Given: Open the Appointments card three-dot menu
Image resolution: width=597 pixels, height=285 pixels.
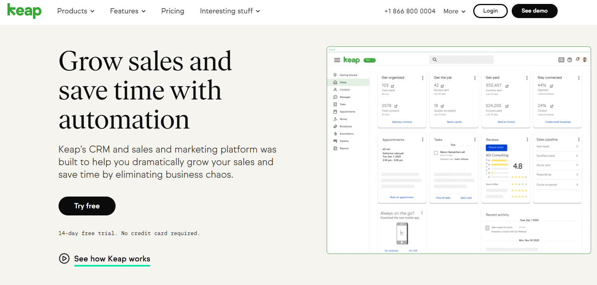Looking at the screenshot, I should (x=423, y=140).
